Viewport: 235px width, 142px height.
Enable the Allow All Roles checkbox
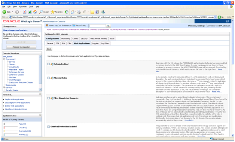(48, 78)
